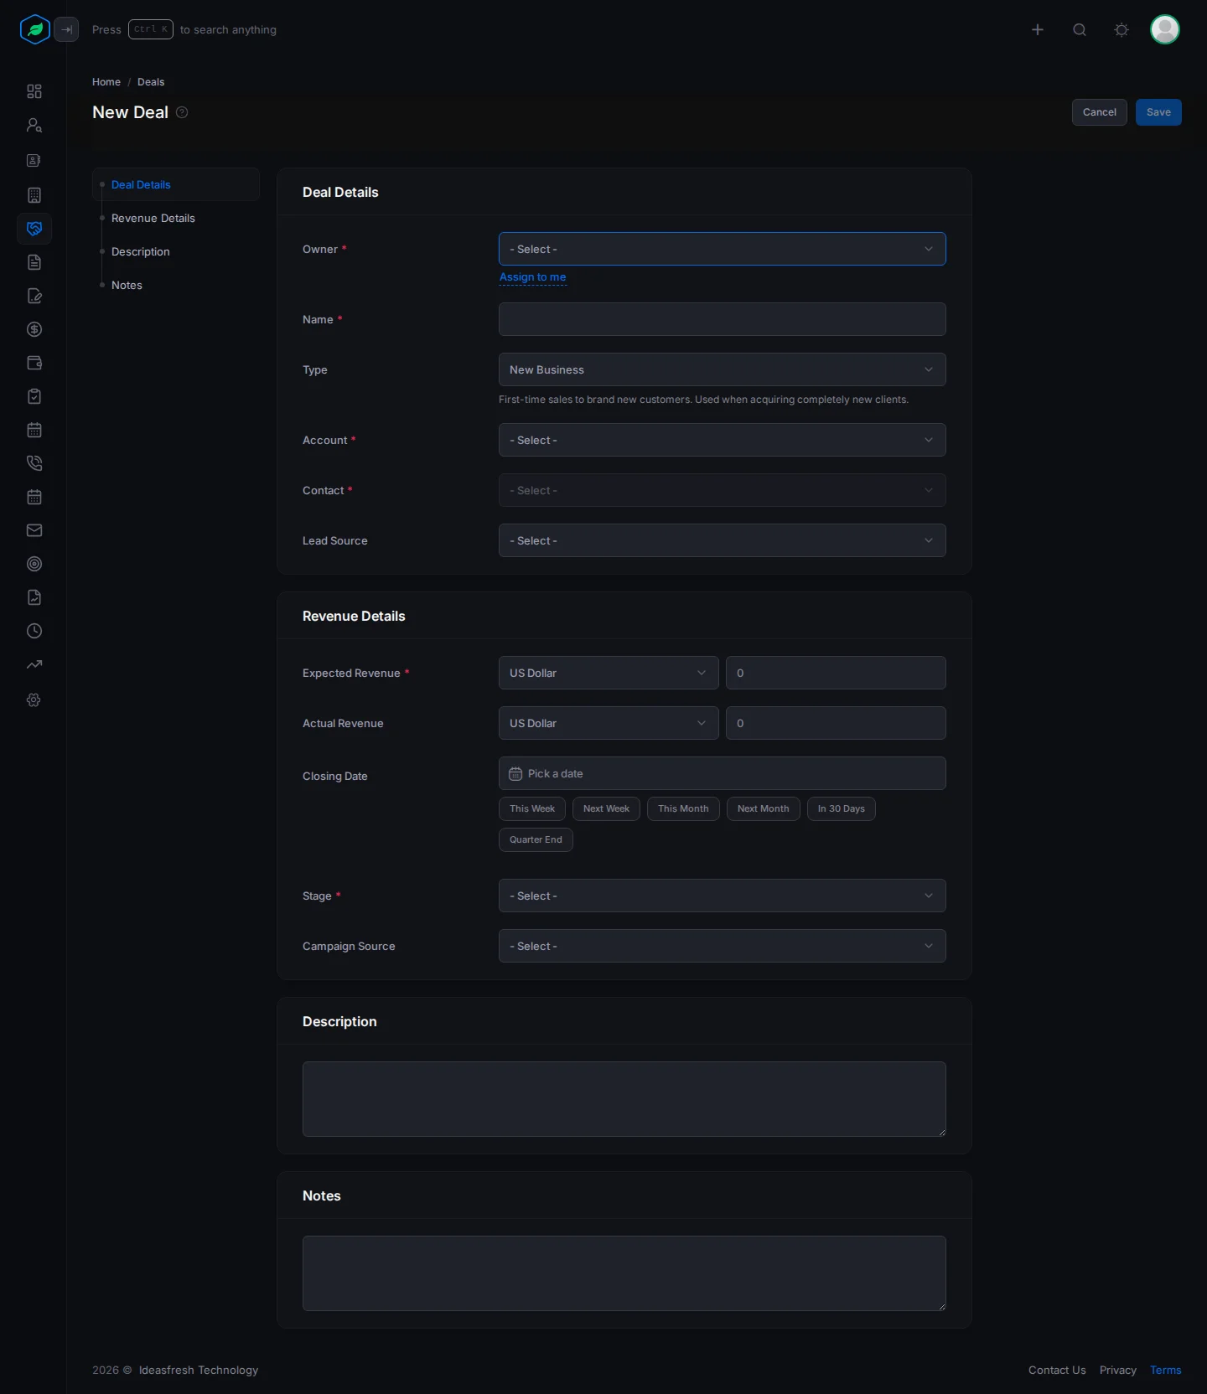The height and width of the screenshot is (1394, 1207).
Task: Open the user avatar menu
Action: pyautogui.click(x=1165, y=29)
